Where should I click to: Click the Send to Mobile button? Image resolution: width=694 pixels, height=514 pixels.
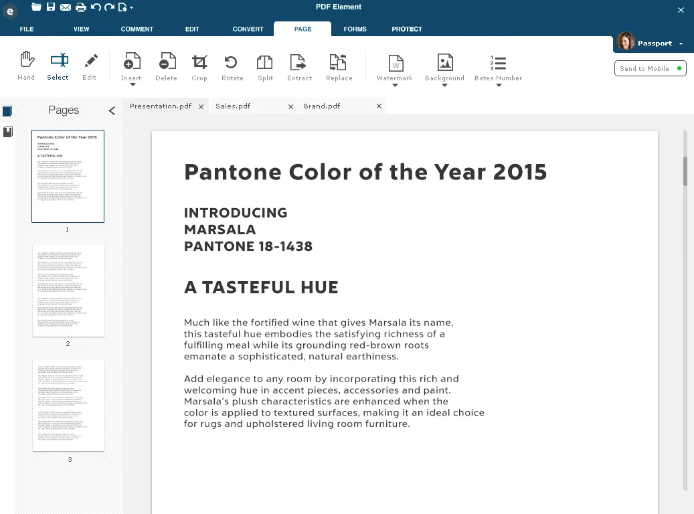(x=650, y=69)
